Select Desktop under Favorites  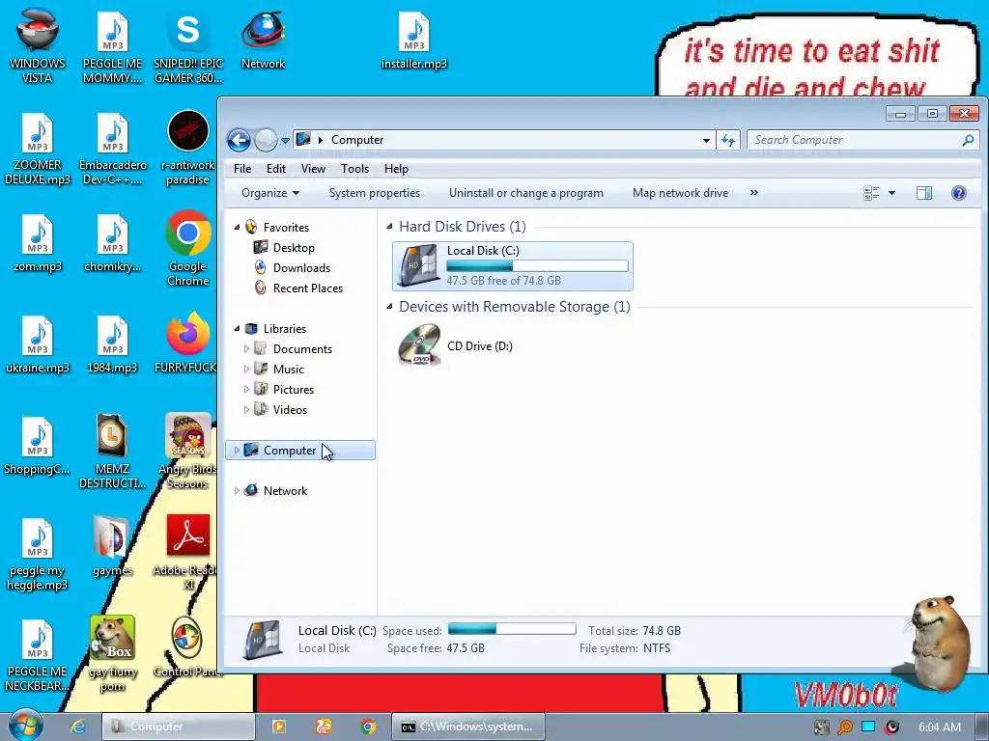[294, 248]
